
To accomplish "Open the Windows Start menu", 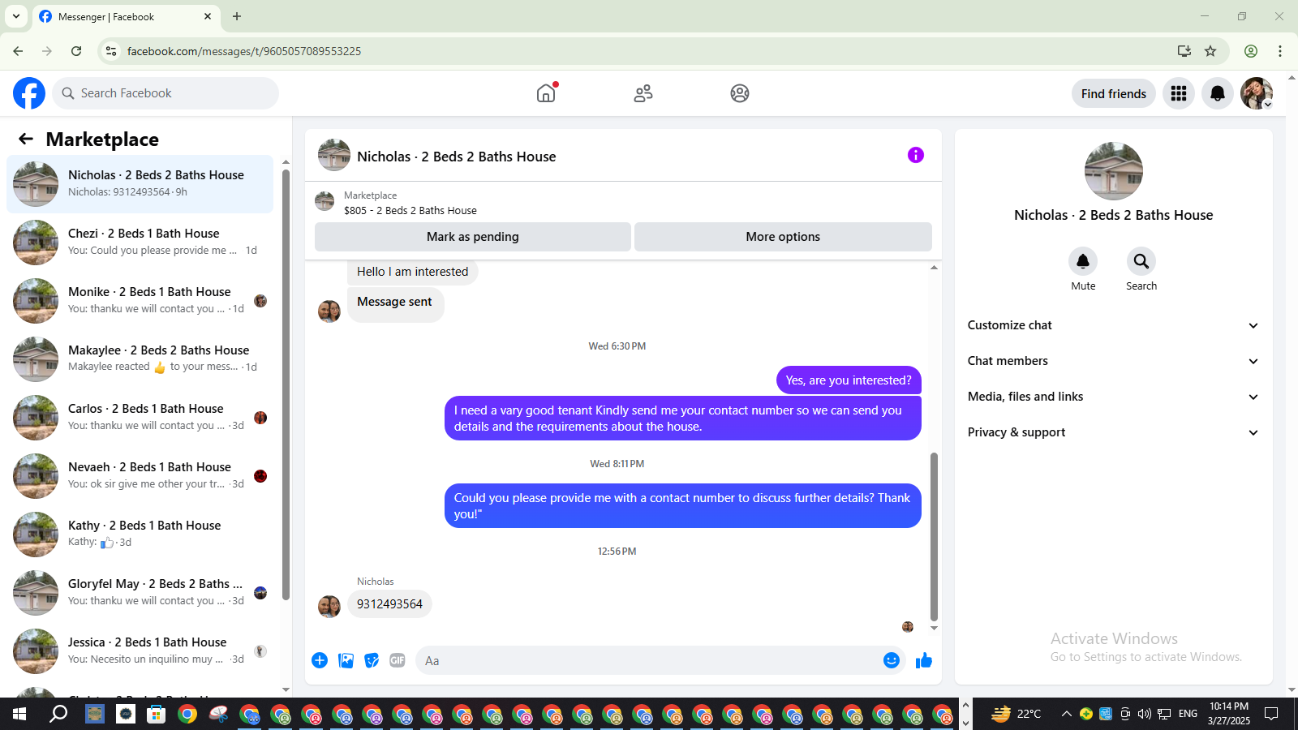I will pos(19,714).
